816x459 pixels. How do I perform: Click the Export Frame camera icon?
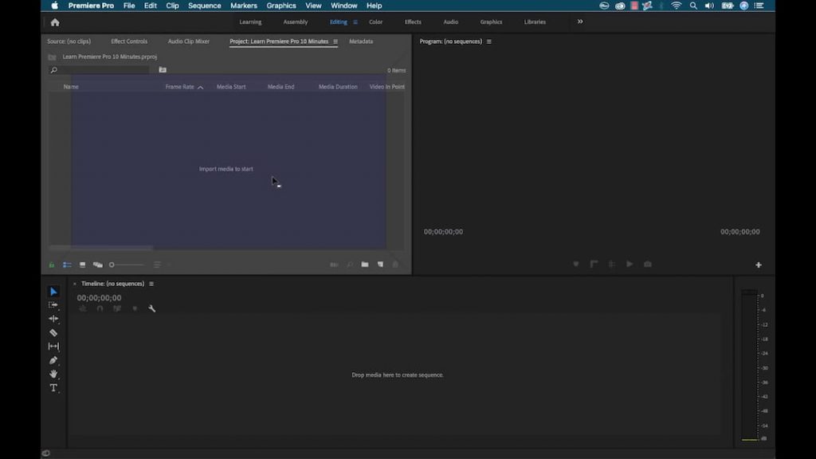coord(647,265)
